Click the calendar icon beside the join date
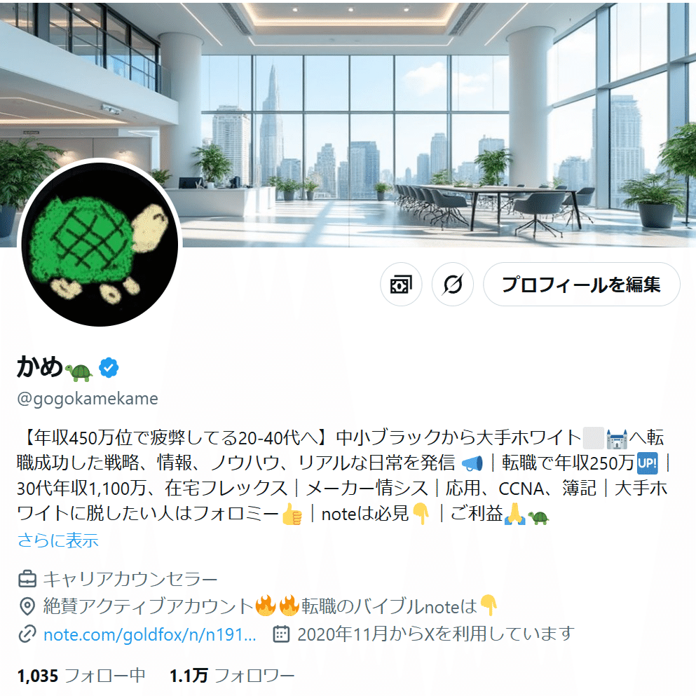 [x=281, y=634]
